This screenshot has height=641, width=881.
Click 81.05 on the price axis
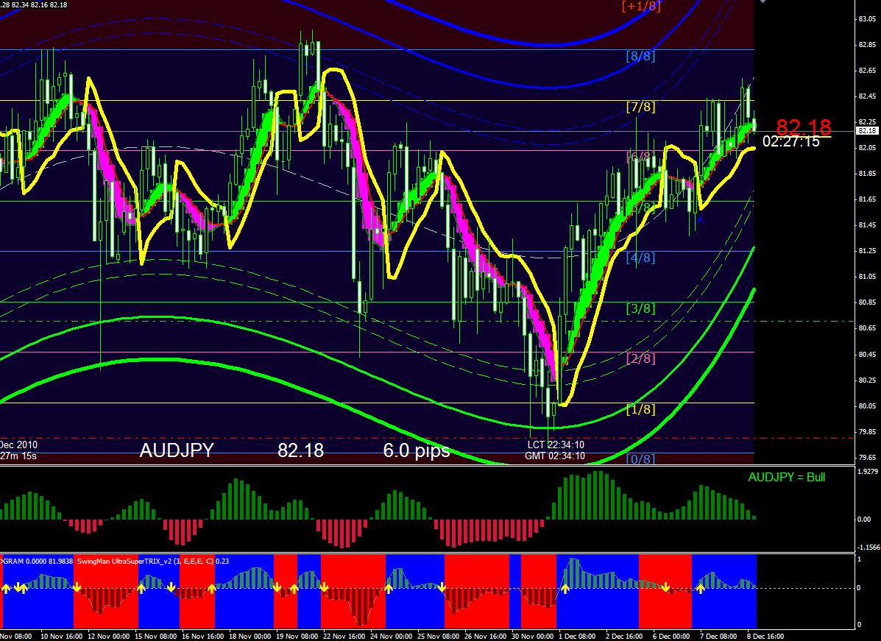click(x=867, y=277)
